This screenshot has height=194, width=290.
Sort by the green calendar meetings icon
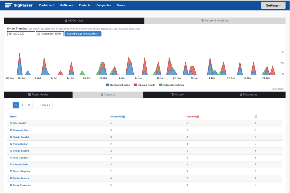256,117
